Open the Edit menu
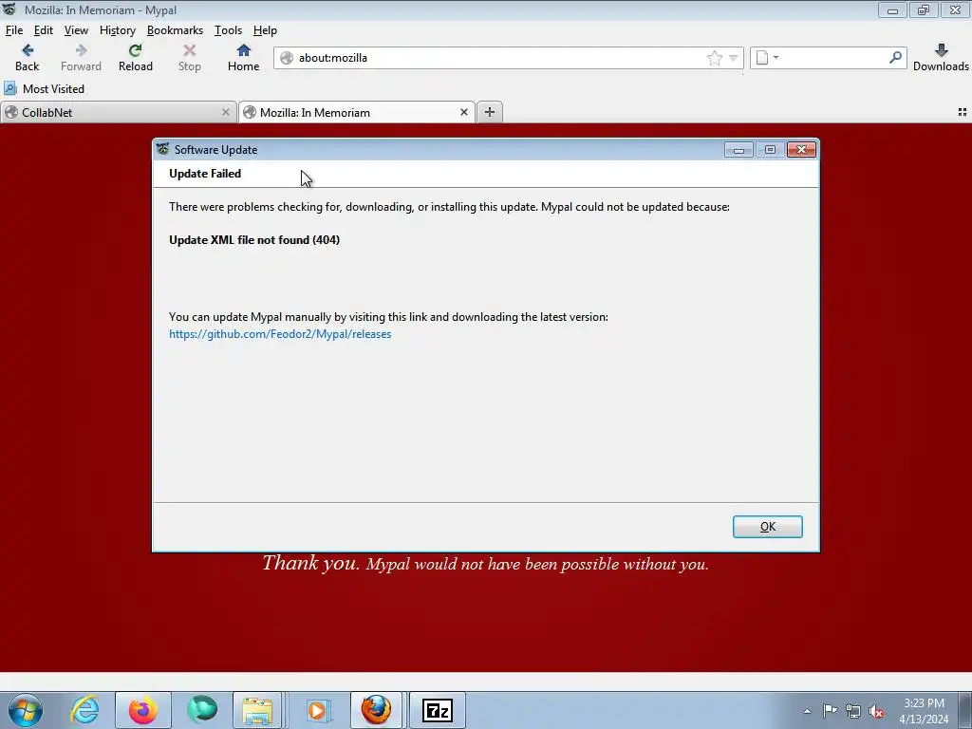Viewport: 972px width, 729px height. [44, 30]
